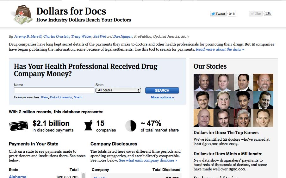Open author link Tracy Weber
This screenshot has width=286, height=178.
click(x=81, y=36)
